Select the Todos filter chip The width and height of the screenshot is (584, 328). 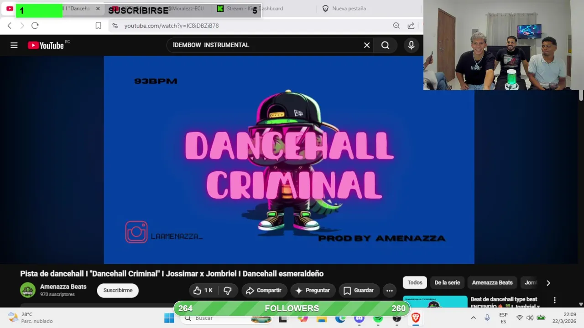tap(415, 282)
